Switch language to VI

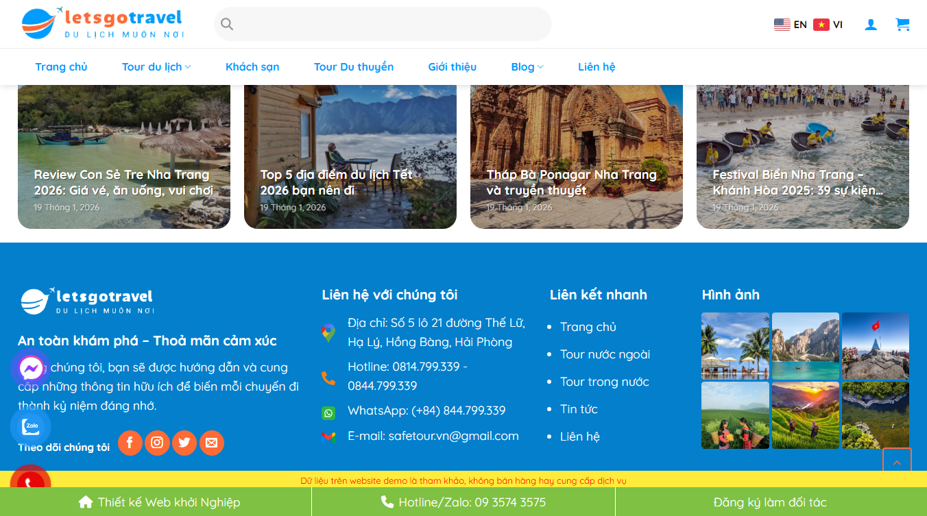click(x=828, y=24)
